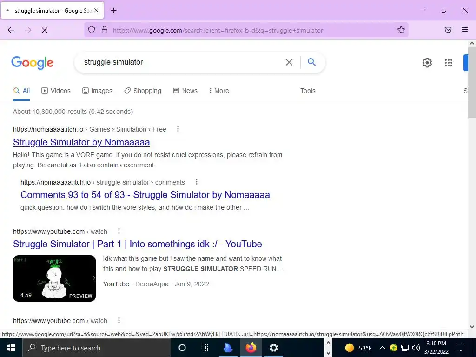Bookmark this page with the star icon

pyautogui.click(x=401, y=30)
